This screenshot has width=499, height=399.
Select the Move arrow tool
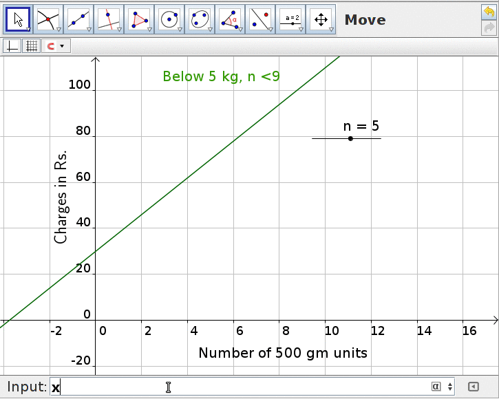click(x=19, y=19)
